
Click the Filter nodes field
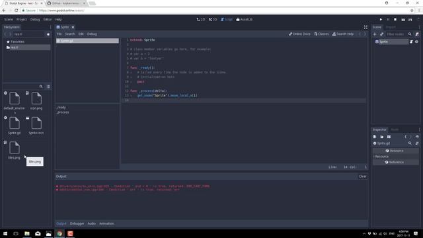396,34
